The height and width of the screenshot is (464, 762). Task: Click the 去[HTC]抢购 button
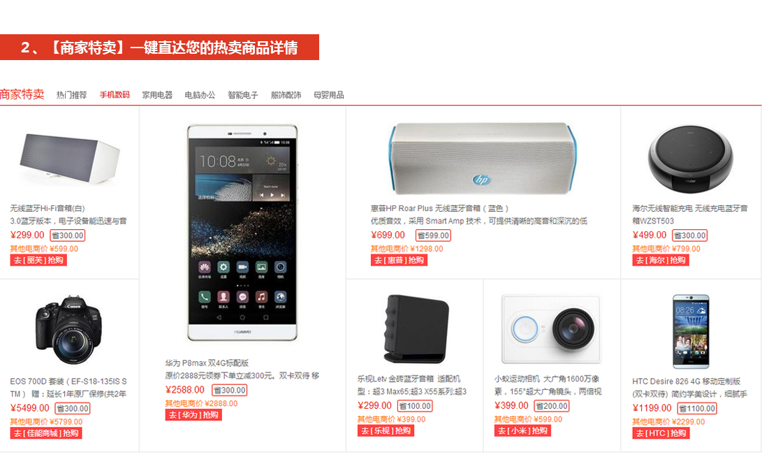(x=661, y=433)
